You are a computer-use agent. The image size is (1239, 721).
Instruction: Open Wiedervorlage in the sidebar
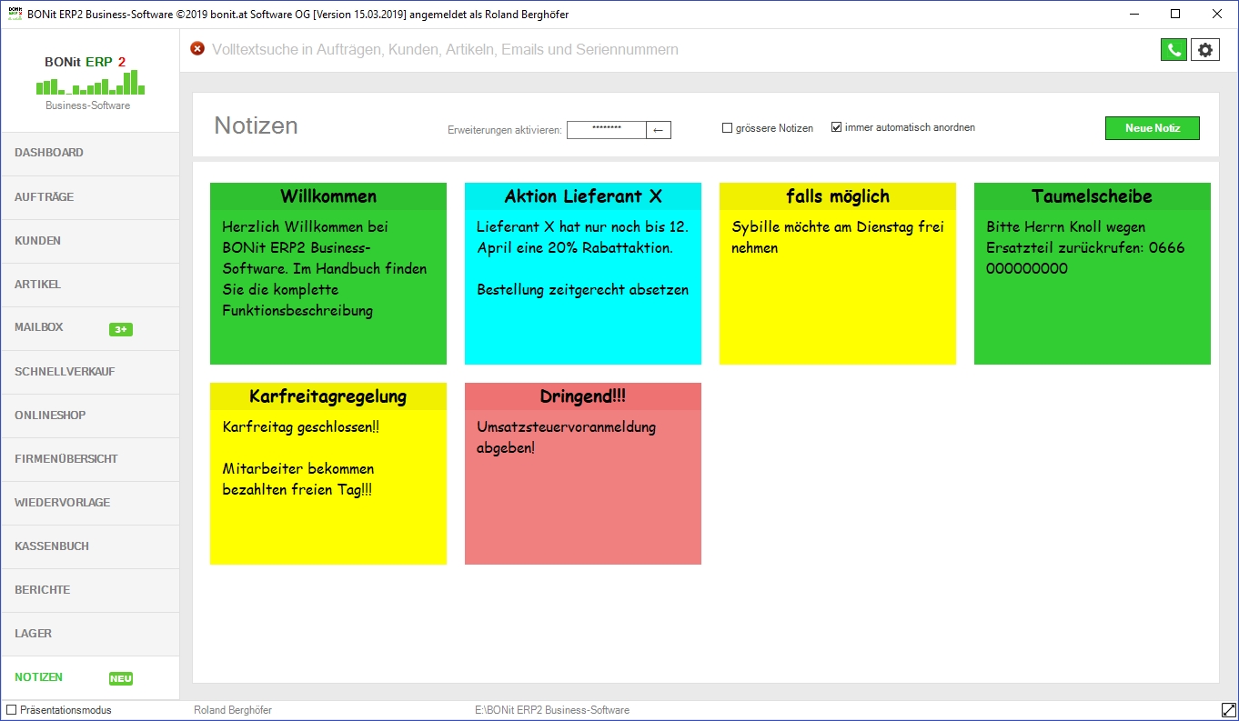[x=90, y=503]
